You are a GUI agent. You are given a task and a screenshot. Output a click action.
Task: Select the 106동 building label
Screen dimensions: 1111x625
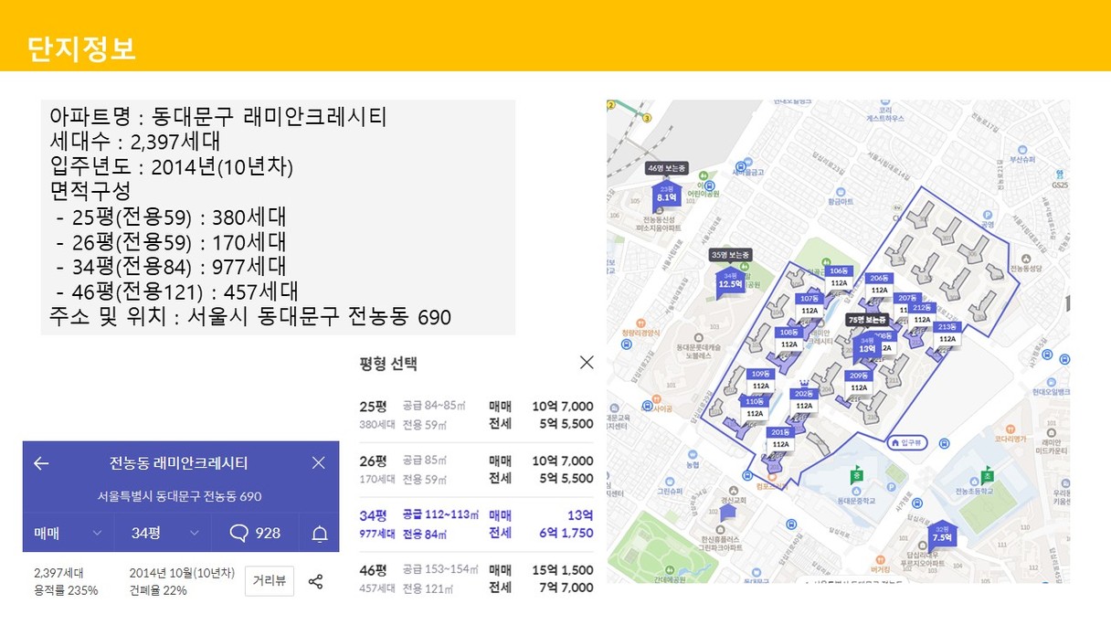839,277
